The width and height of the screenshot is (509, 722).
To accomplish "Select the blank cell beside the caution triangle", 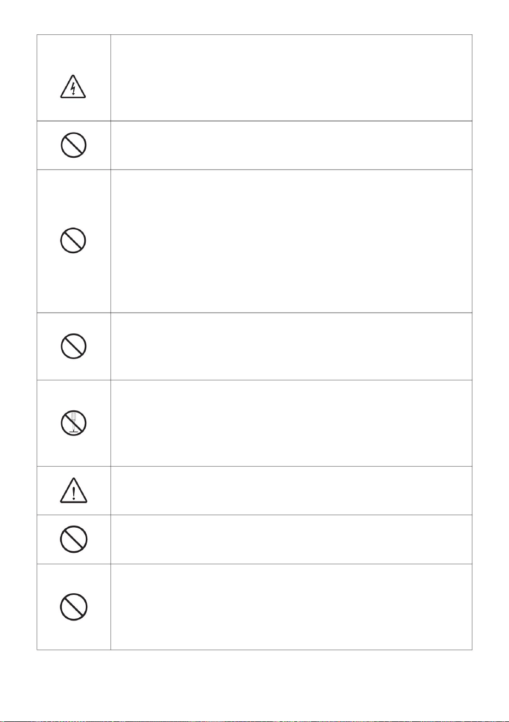I will (291, 490).
